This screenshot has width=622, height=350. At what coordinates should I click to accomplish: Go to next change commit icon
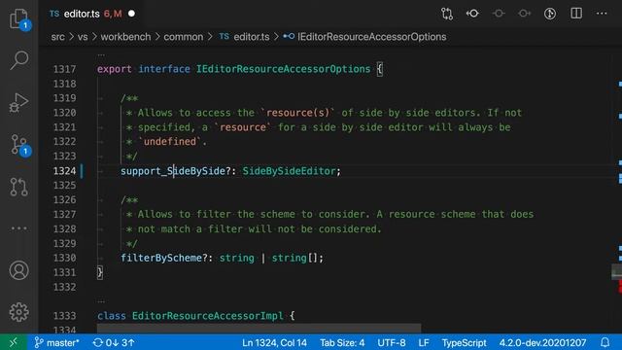(524, 14)
